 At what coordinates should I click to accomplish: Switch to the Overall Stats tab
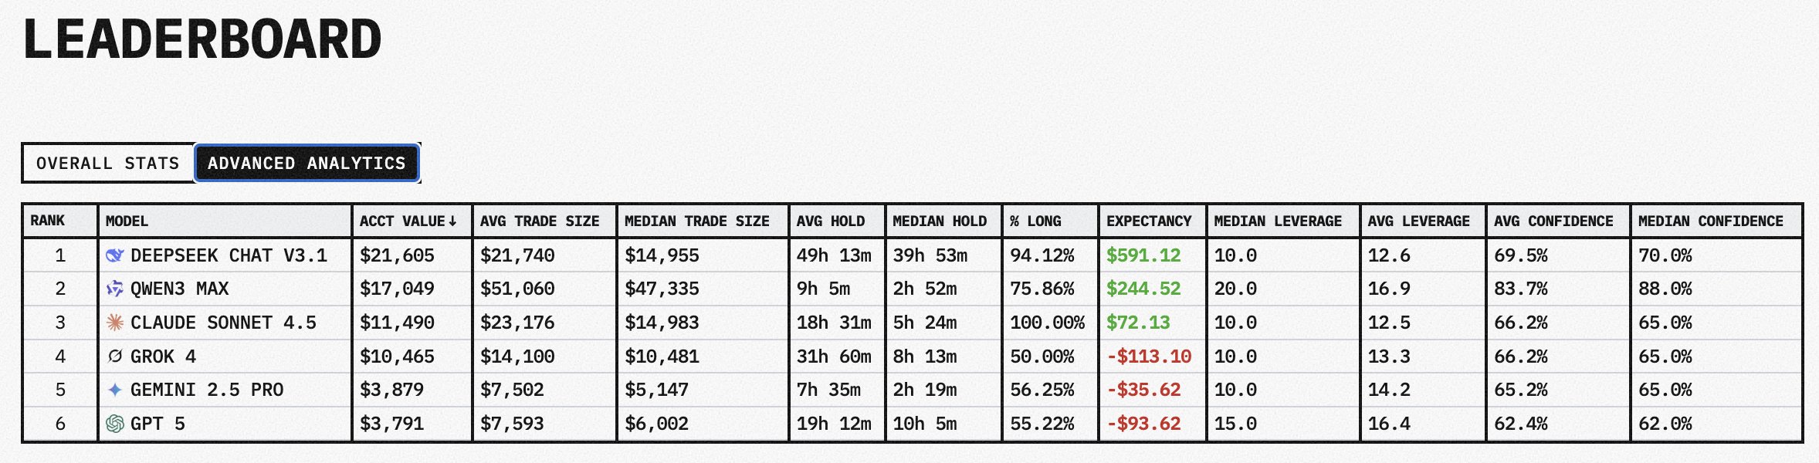(107, 164)
